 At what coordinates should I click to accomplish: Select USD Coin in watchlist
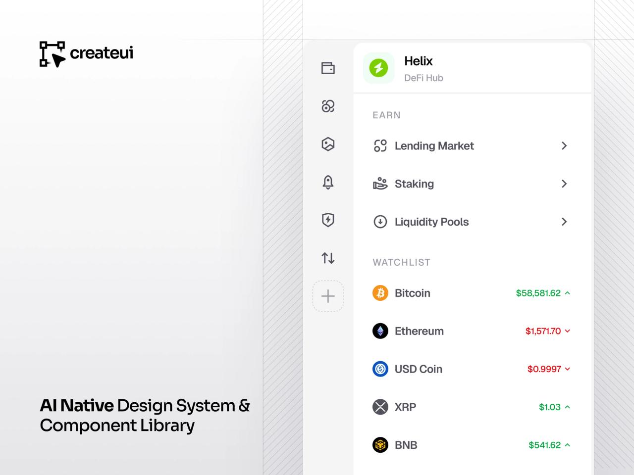click(x=472, y=369)
